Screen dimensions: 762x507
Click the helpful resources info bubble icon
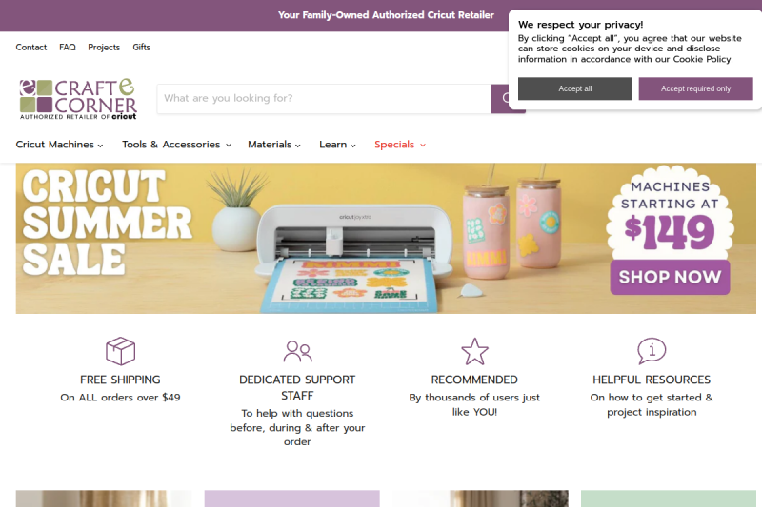click(652, 351)
